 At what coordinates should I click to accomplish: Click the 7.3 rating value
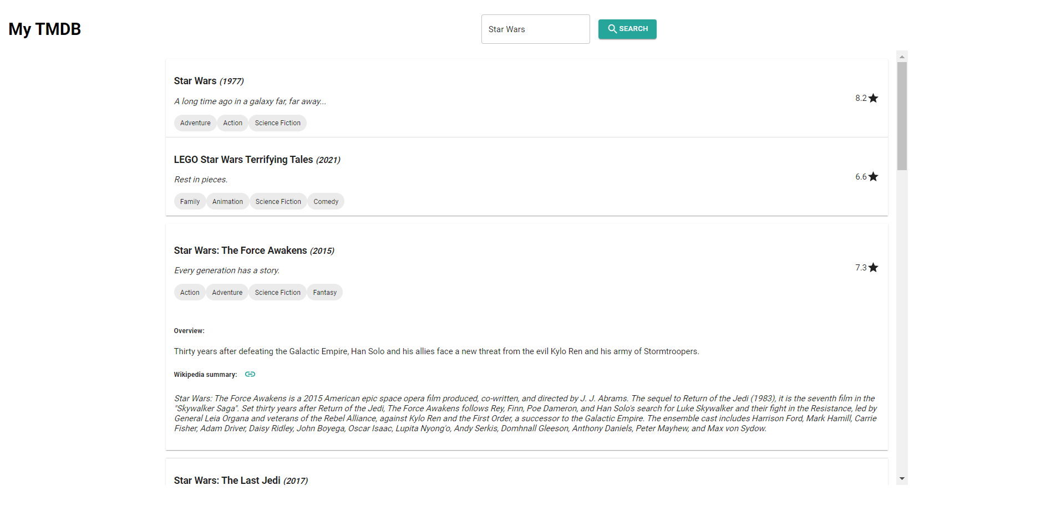click(861, 268)
